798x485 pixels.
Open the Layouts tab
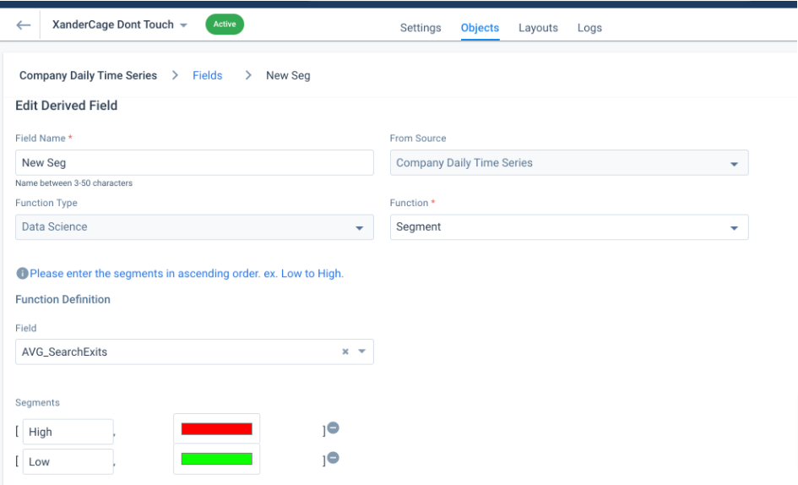point(538,28)
